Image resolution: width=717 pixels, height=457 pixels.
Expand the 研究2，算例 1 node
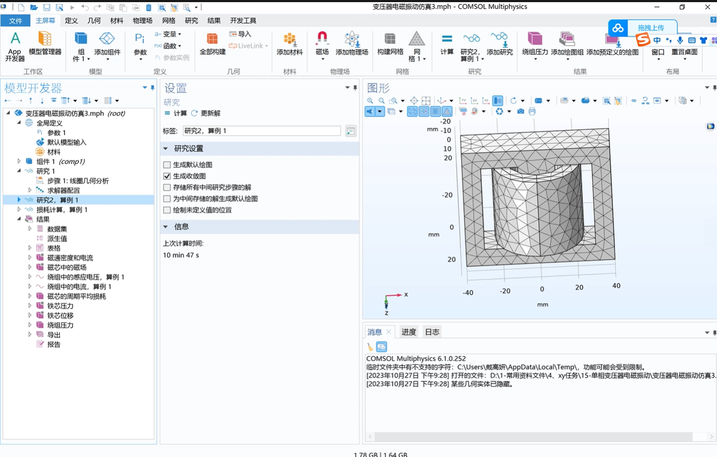(x=19, y=200)
